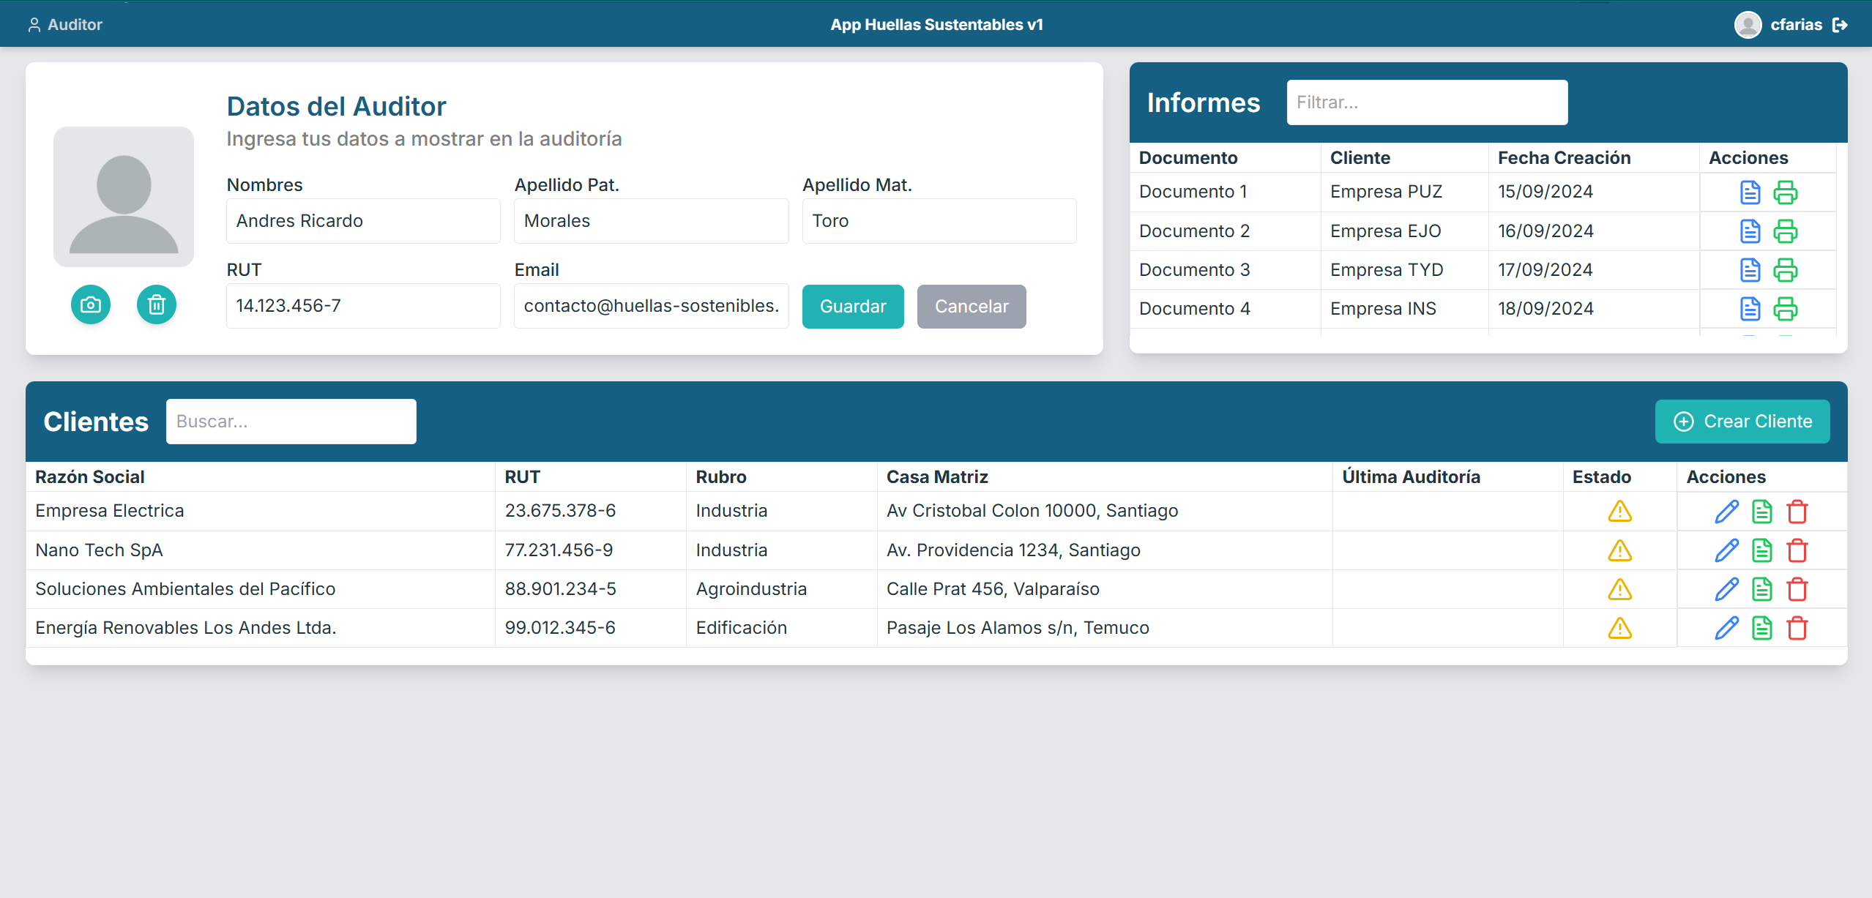Open the report icon for Empresa Electrica
The height and width of the screenshot is (898, 1872).
point(1762,511)
